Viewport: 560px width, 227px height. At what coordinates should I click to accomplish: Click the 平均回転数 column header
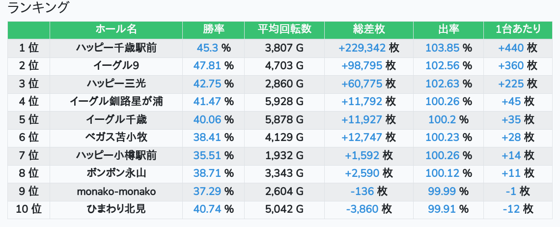click(x=284, y=29)
